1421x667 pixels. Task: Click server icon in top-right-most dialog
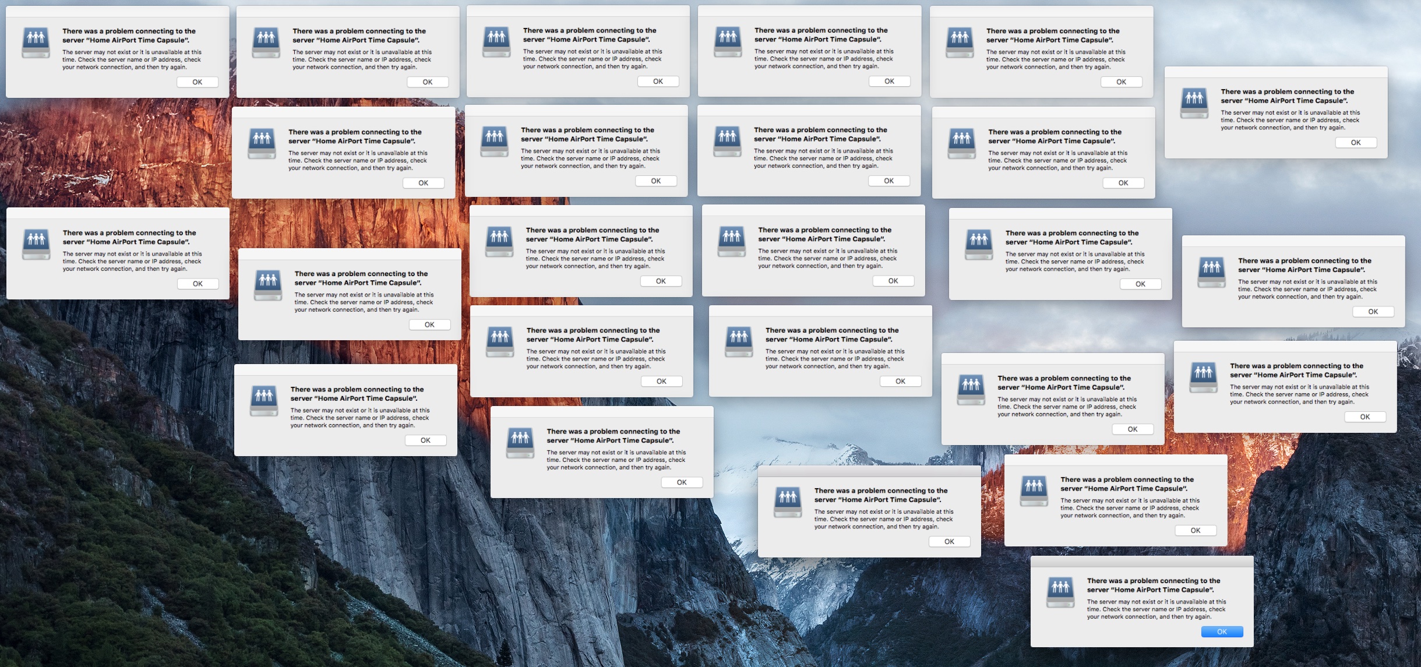point(1194,104)
